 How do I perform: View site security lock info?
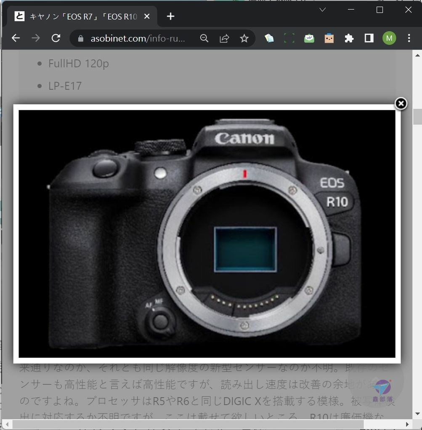(x=80, y=38)
